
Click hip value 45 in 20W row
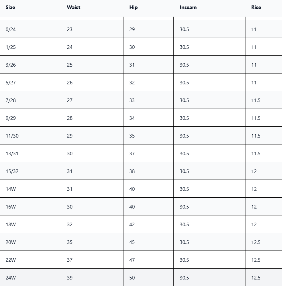[x=132, y=242]
